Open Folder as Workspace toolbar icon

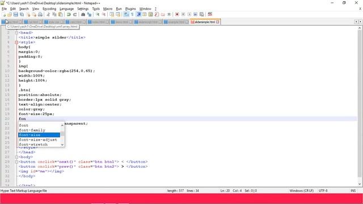[x=163, y=14]
